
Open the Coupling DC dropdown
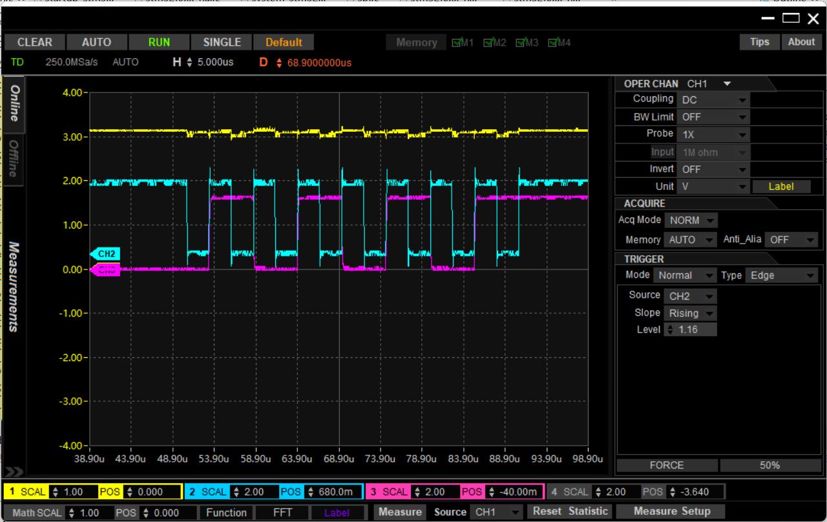point(713,100)
